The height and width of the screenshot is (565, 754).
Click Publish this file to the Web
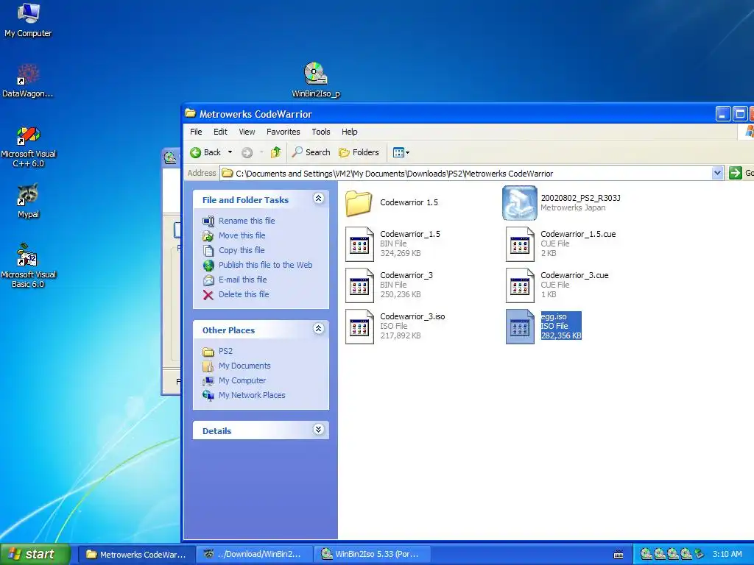(265, 265)
